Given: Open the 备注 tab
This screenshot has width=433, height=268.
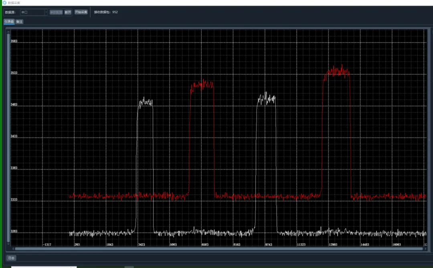Looking at the screenshot, I should click(19, 22).
